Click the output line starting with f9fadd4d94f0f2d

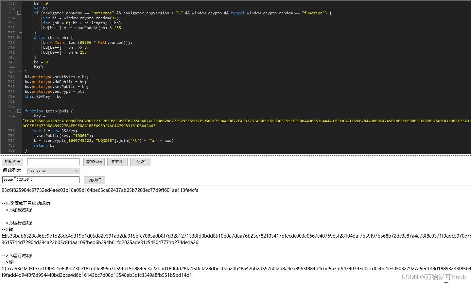pos(97,275)
